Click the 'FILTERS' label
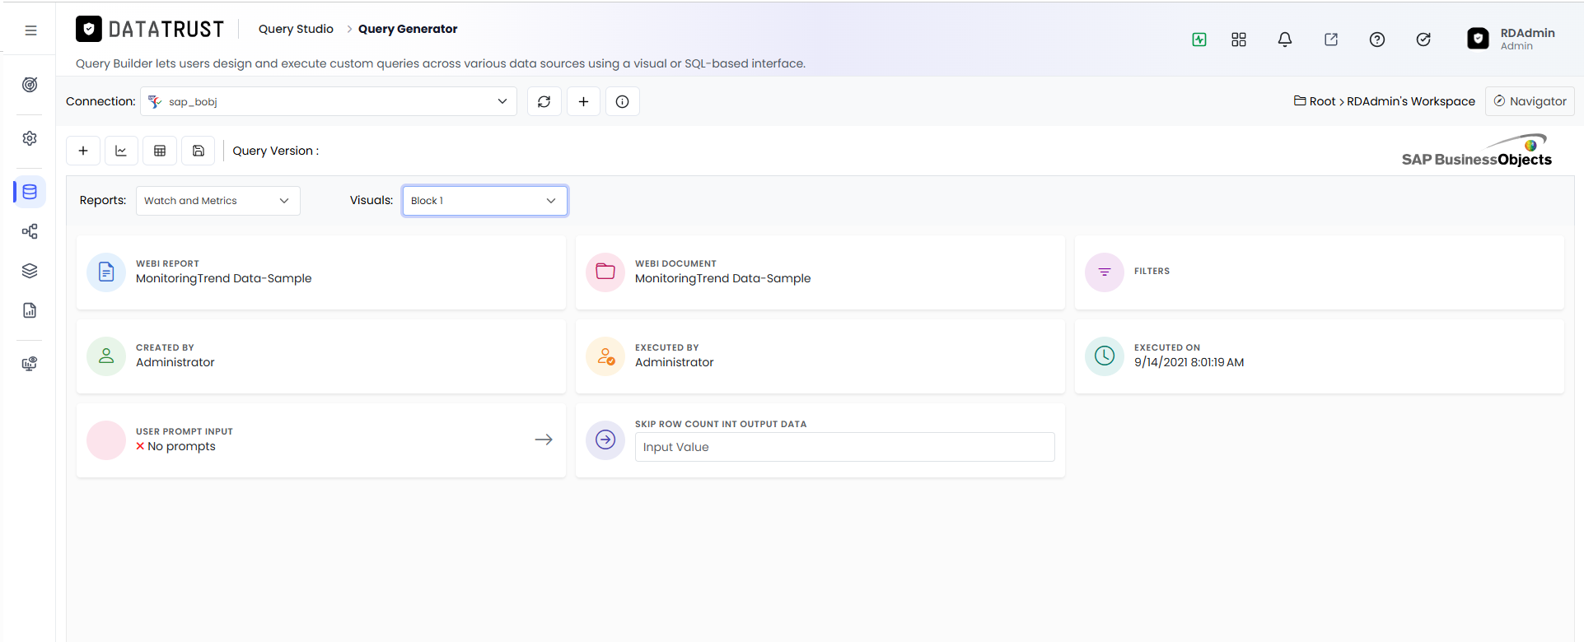This screenshot has height=642, width=1584. click(1152, 271)
